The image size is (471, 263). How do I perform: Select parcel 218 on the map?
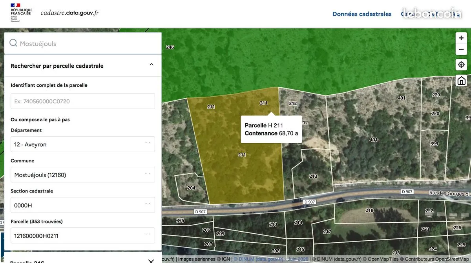(x=369, y=210)
